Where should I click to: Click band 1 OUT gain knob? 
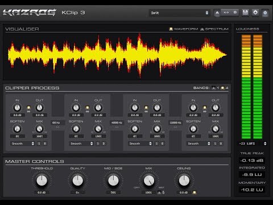coord(39,108)
